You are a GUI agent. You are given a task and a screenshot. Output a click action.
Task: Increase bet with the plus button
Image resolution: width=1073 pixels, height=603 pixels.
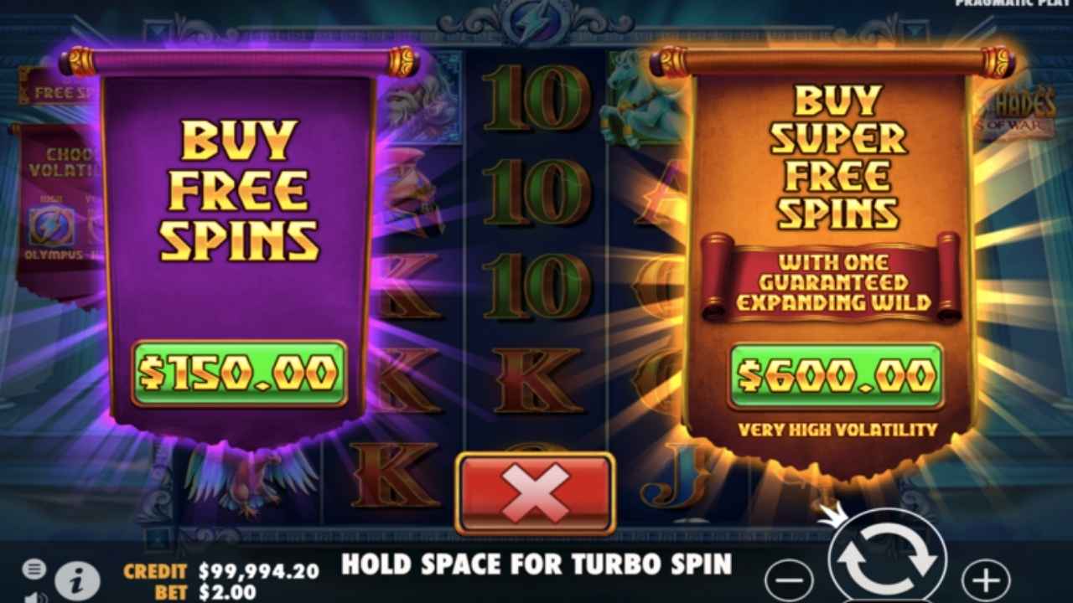coord(986,580)
